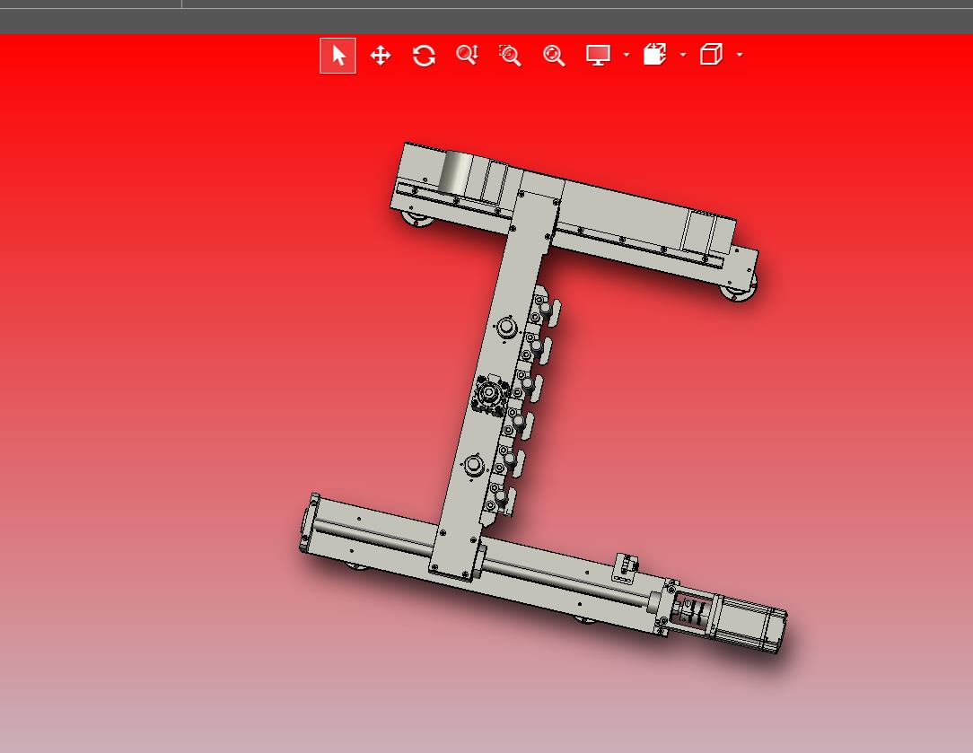Click the Zoom to fit tool
This screenshot has height=753, width=973.
tap(554, 56)
